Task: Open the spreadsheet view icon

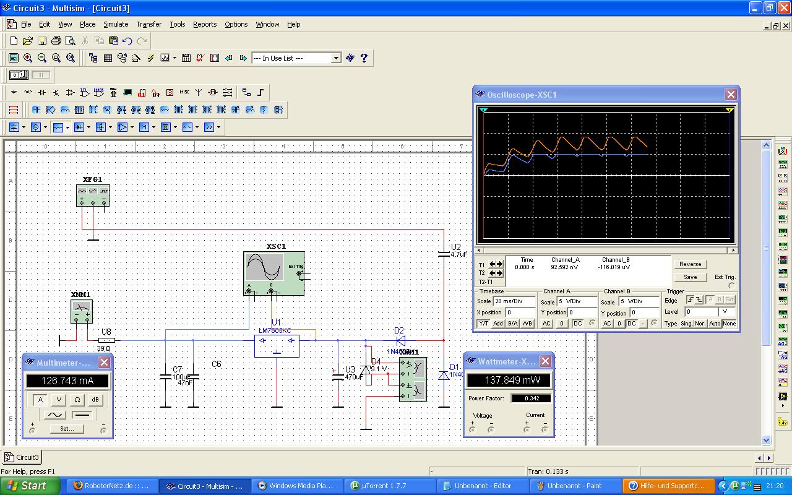Action: coord(108,58)
